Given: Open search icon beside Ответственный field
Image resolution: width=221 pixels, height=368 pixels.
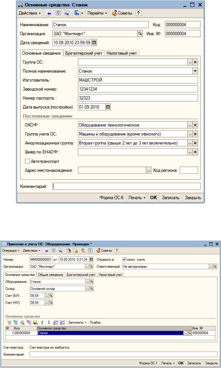Looking at the screenshot, I should 215,267.
